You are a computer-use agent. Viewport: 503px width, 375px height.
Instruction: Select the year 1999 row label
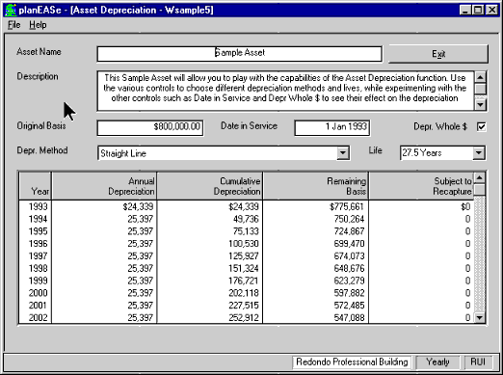pos(38,281)
